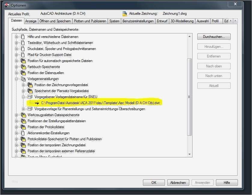The image size is (252, 195).
Task: Click the AutoCAD logo in the title bar
Action: pyautogui.click(x=7, y=5)
